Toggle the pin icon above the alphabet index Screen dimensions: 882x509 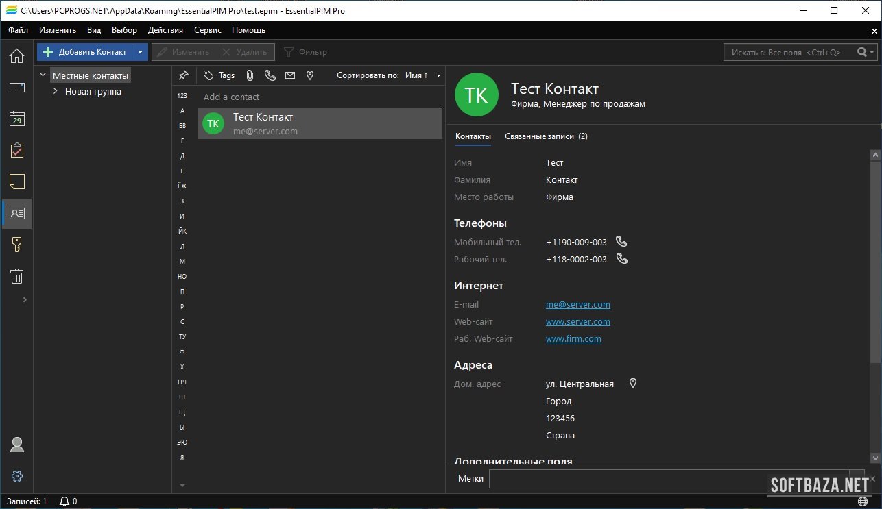pos(183,75)
